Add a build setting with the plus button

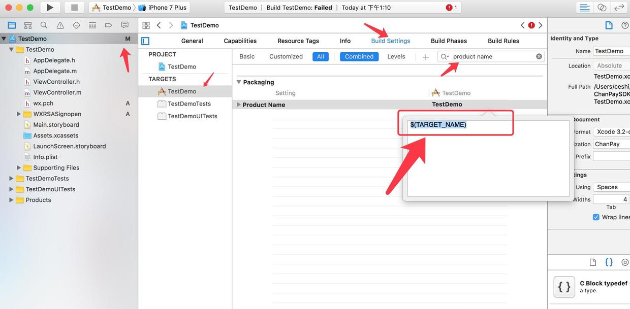coord(426,57)
